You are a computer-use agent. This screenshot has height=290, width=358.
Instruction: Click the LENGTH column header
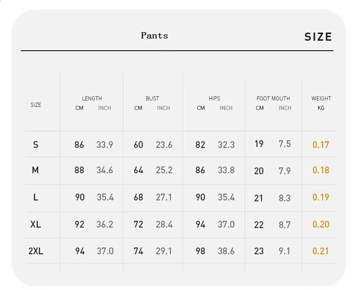(x=92, y=98)
